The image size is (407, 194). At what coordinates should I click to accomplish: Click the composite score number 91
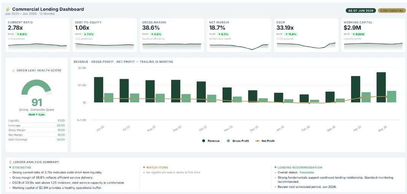(37, 103)
